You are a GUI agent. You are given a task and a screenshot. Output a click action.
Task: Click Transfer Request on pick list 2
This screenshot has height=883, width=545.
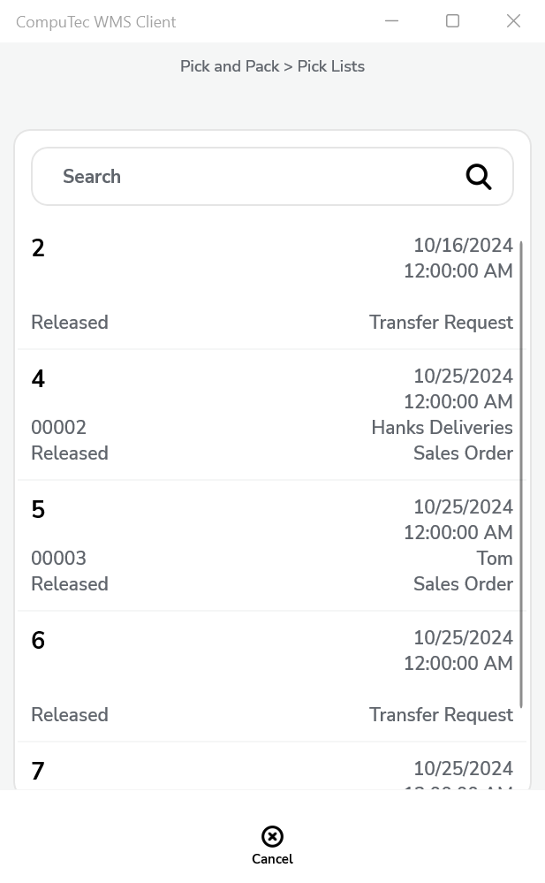pyautogui.click(x=441, y=323)
